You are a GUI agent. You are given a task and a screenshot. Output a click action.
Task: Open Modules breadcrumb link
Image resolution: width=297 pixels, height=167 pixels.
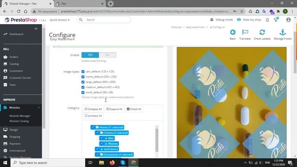pos(176,27)
